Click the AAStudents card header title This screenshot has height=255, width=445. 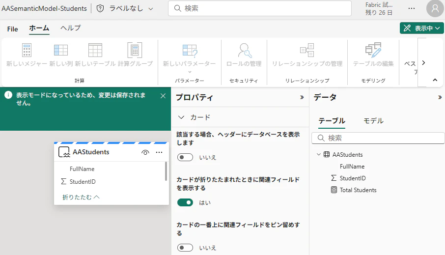coord(91,152)
